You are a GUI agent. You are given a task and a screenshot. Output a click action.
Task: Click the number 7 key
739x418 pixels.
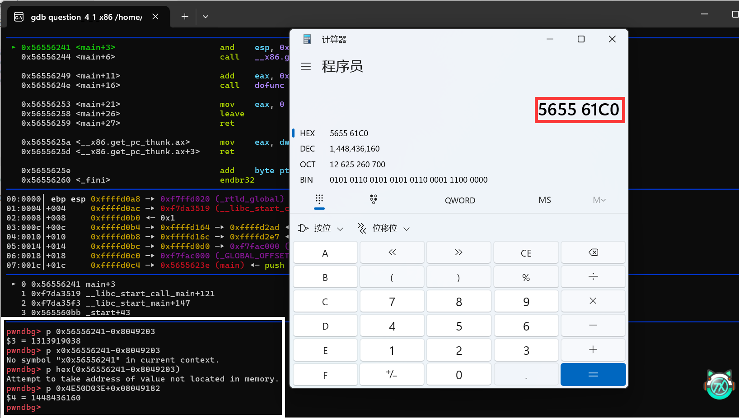(392, 301)
